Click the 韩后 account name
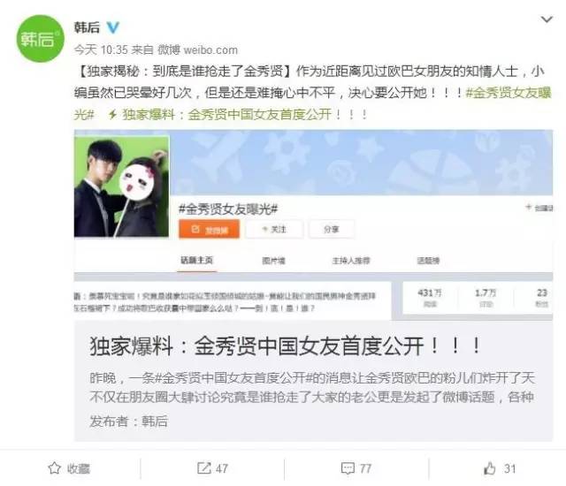The width and height of the screenshot is (566, 486). pyautogui.click(x=87, y=27)
